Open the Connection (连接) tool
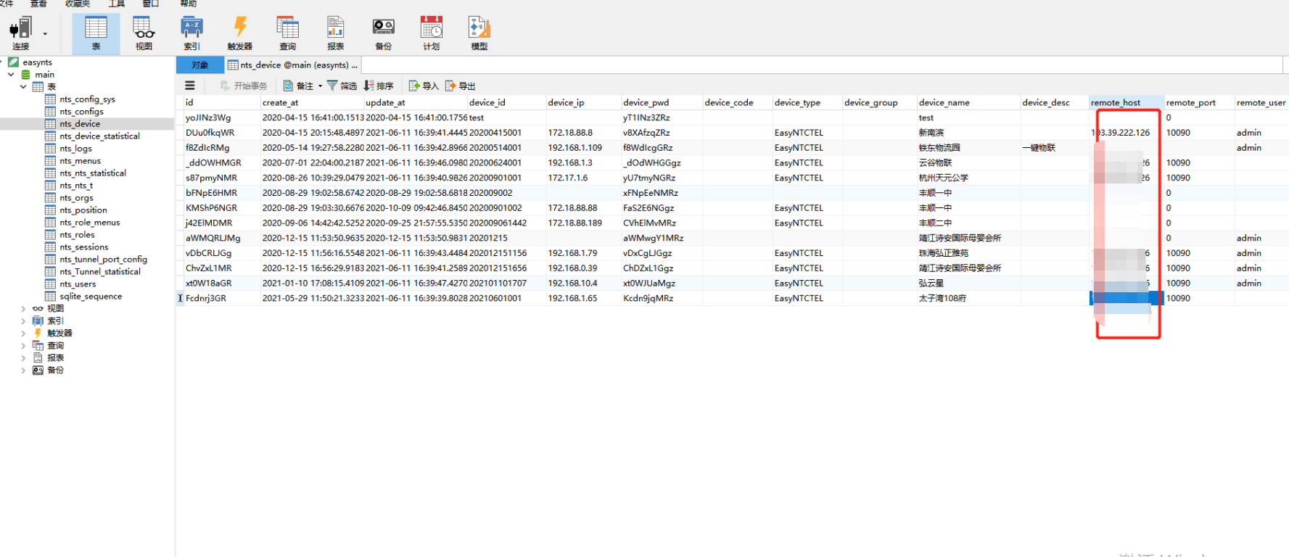 click(20, 33)
